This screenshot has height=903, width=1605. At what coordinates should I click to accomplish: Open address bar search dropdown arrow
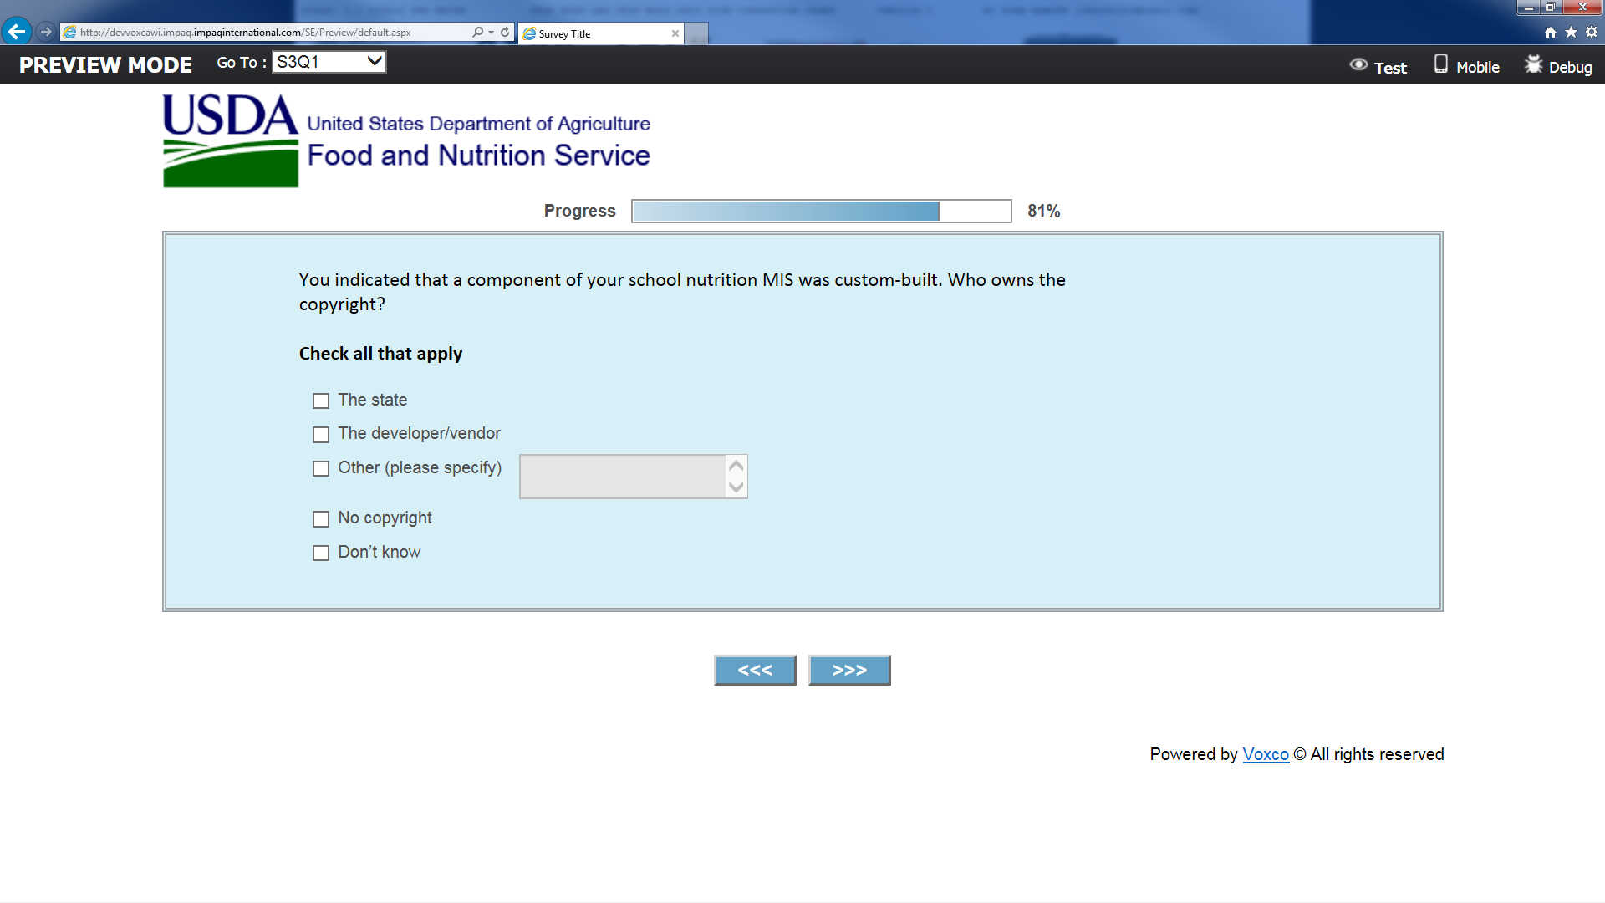click(x=492, y=32)
